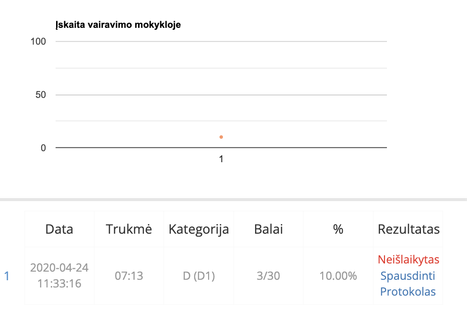Viewport: 467px width, 310px height.
Task: Click the Balai column header
Action: click(x=269, y=229)
